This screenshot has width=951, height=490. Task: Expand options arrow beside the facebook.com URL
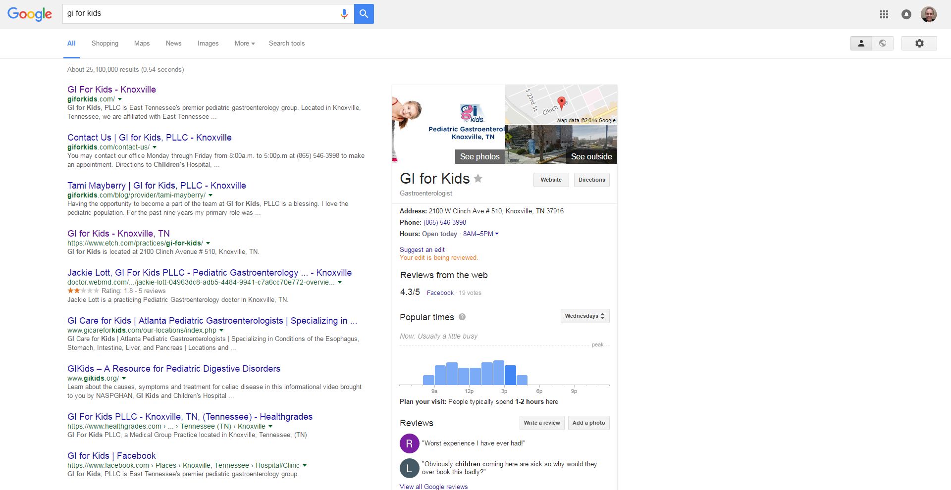(x=305, y=466)
